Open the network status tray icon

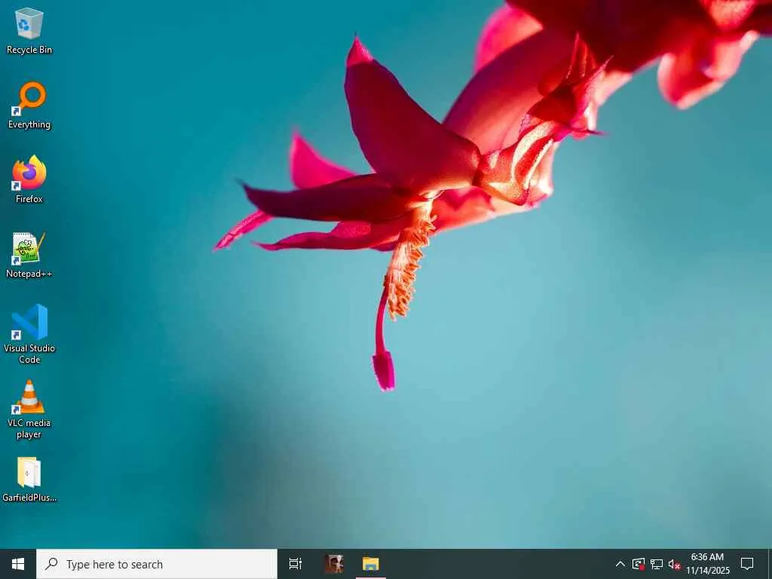click(x=657, y=564)
